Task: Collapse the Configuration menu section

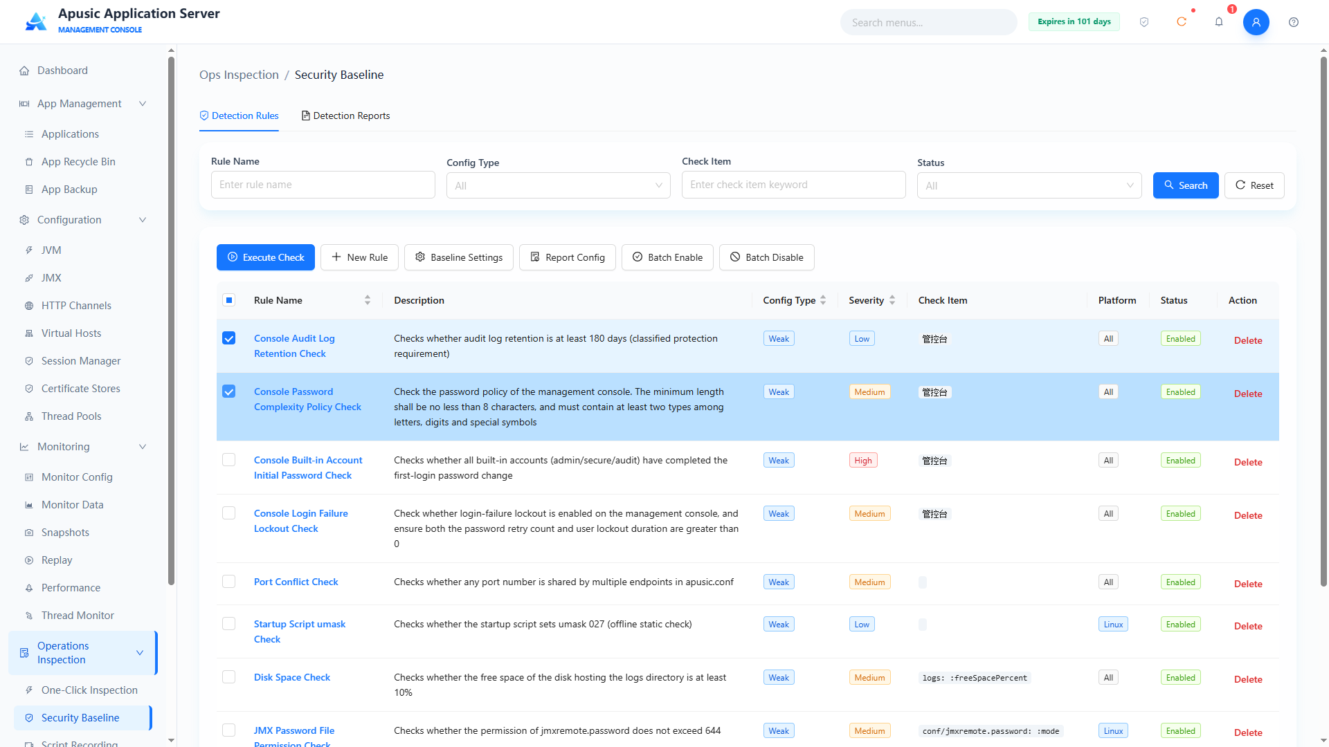Action: (x=143, y=220)
